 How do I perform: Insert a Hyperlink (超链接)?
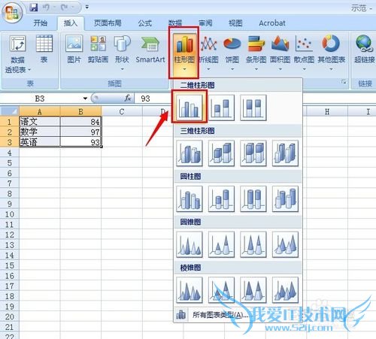click(364, 49)
